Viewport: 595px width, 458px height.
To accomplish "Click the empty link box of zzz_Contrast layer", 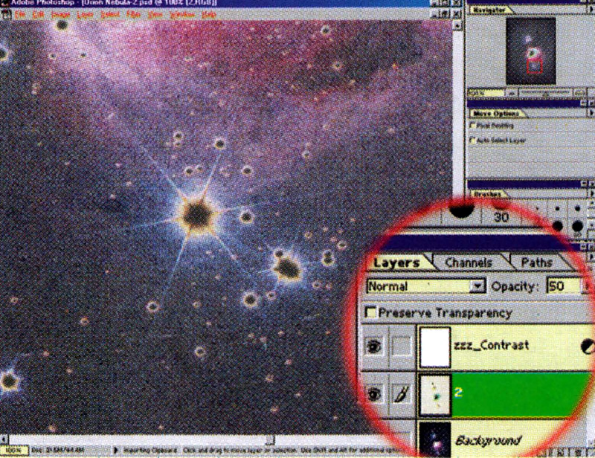I will [x=401, y=346].
